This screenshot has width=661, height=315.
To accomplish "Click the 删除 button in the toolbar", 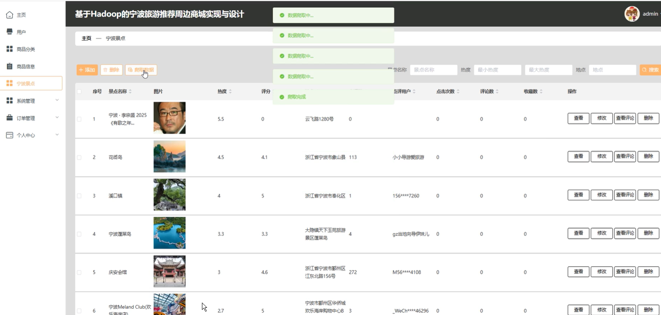I will click(x=112, y=70).
